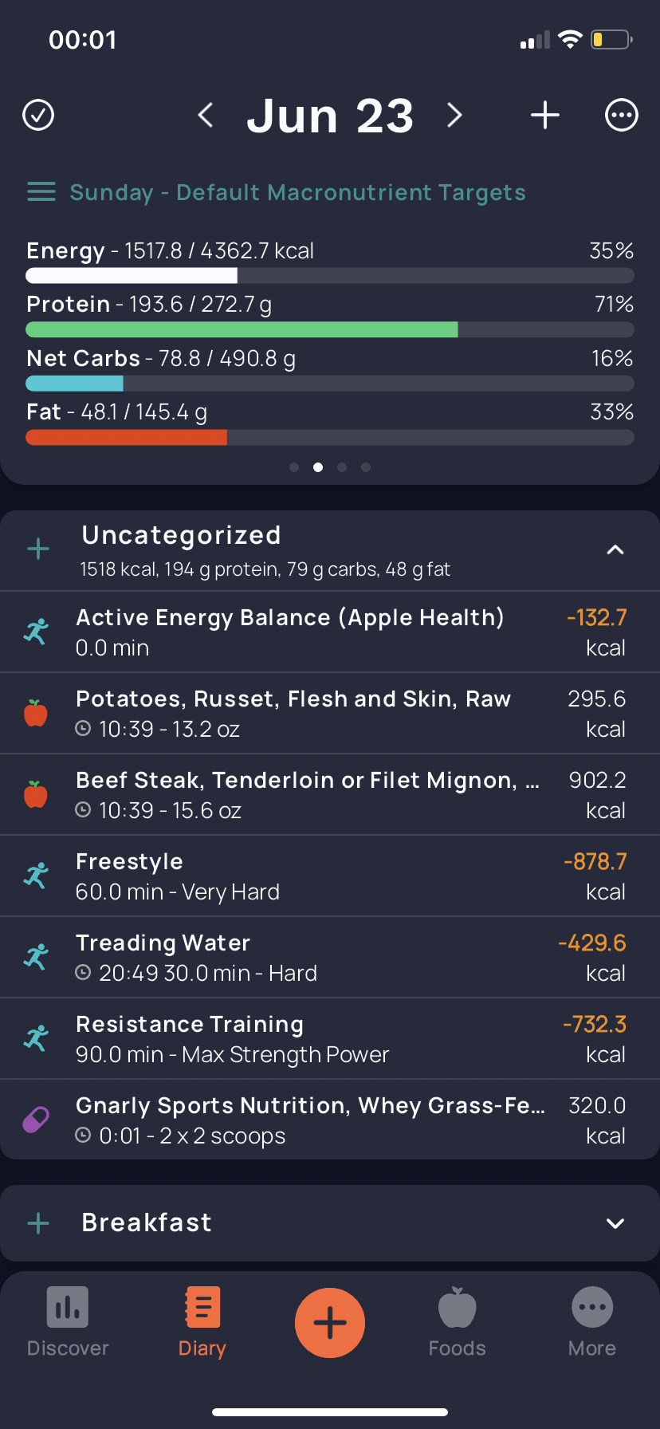
Task: Add item to Uncategorized group
Action: click(38, 549)
